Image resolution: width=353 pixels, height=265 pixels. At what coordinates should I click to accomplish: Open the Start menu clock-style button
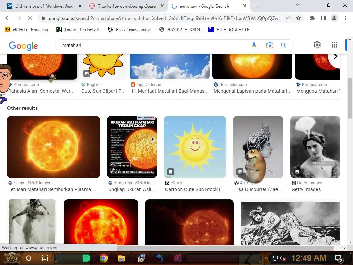[x=11, y=258]
